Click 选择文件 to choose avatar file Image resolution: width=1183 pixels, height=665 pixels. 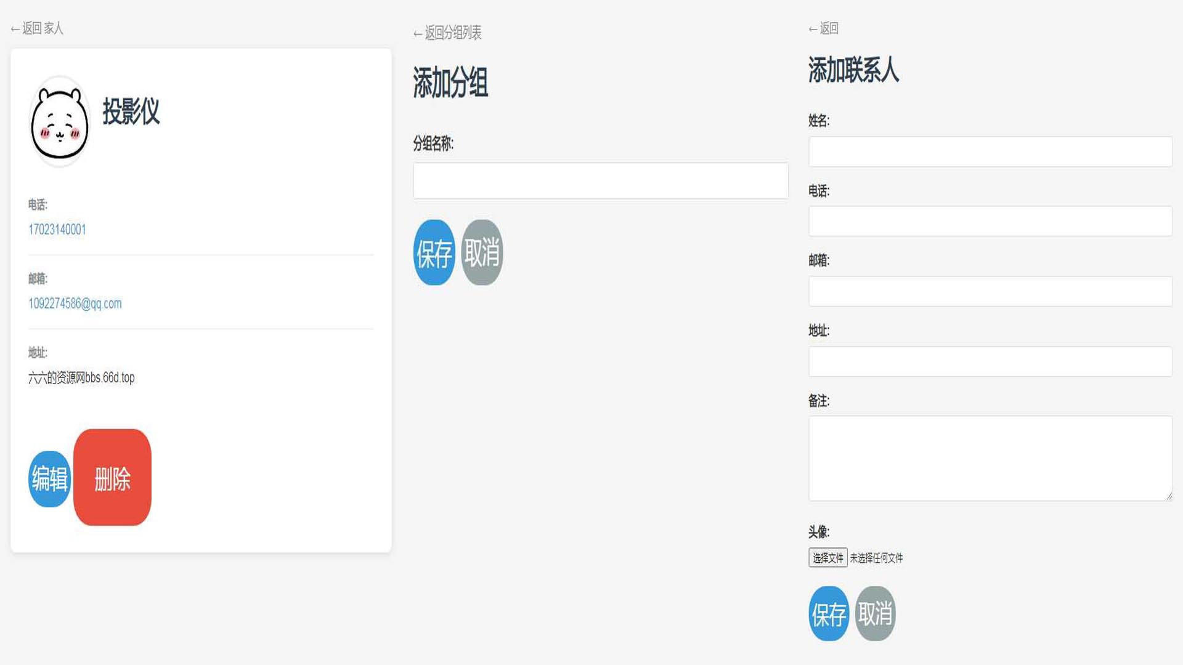[x=827, y=558]
